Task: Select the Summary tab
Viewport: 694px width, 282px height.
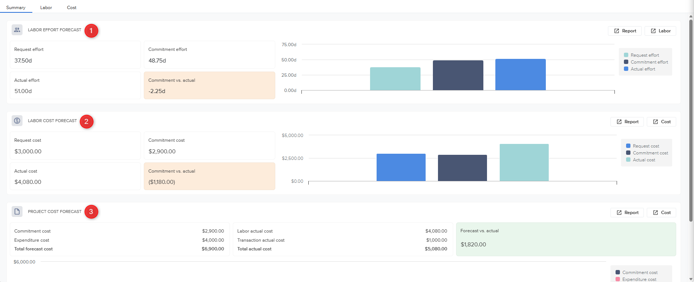Action: (x=16, y=7)
